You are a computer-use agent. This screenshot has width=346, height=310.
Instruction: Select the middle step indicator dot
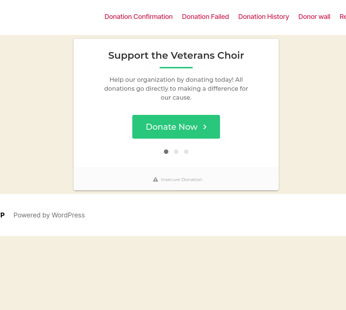(176, 152)
